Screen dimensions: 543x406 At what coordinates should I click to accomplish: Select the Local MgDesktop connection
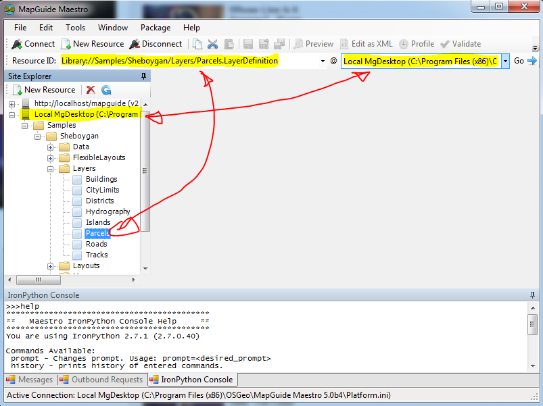[x=86, y=114]
